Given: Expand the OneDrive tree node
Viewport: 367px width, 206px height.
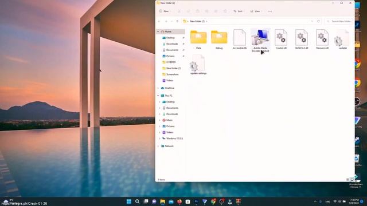Looking at the screenshot, I should click(x=158, y=88).
